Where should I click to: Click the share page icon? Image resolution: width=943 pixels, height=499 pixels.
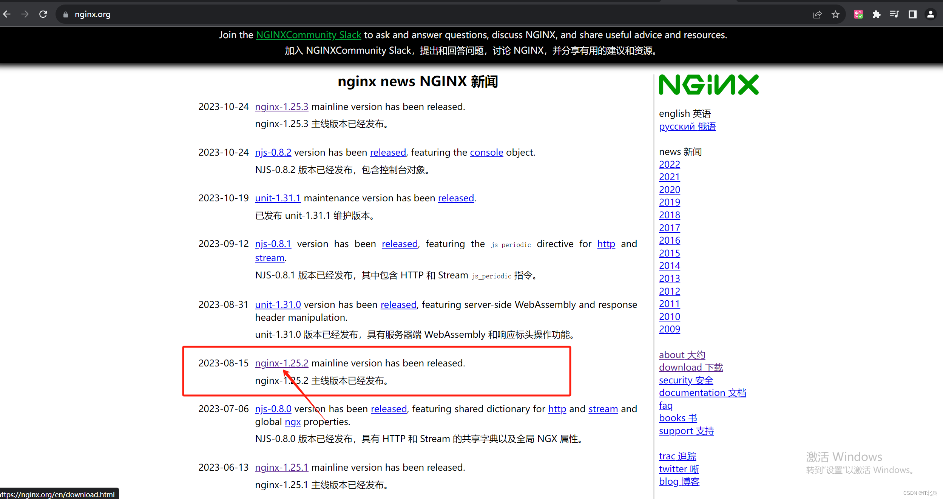click(x=817, y=14)
